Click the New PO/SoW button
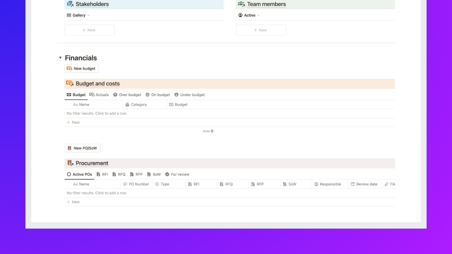This screenshot has width=452, height=254. point(82,148)
